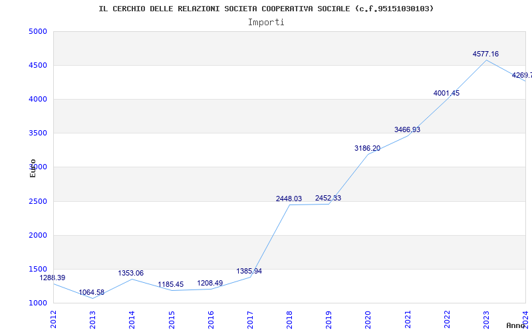Viewport: 532px width, 332px height.
Task: Click the Importi subtitle
Action: 266,23
